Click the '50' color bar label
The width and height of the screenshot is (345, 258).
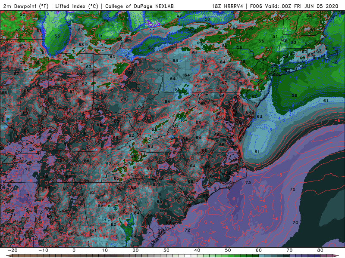click(x=228, y=250)
